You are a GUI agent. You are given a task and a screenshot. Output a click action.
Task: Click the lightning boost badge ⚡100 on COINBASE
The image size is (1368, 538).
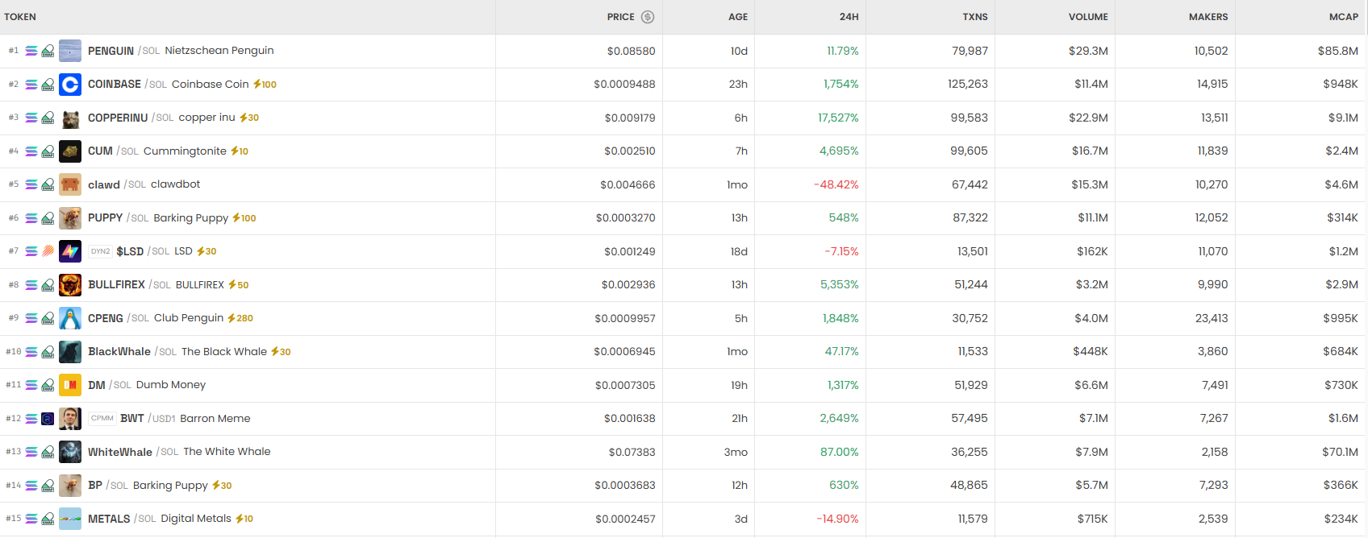265,84
